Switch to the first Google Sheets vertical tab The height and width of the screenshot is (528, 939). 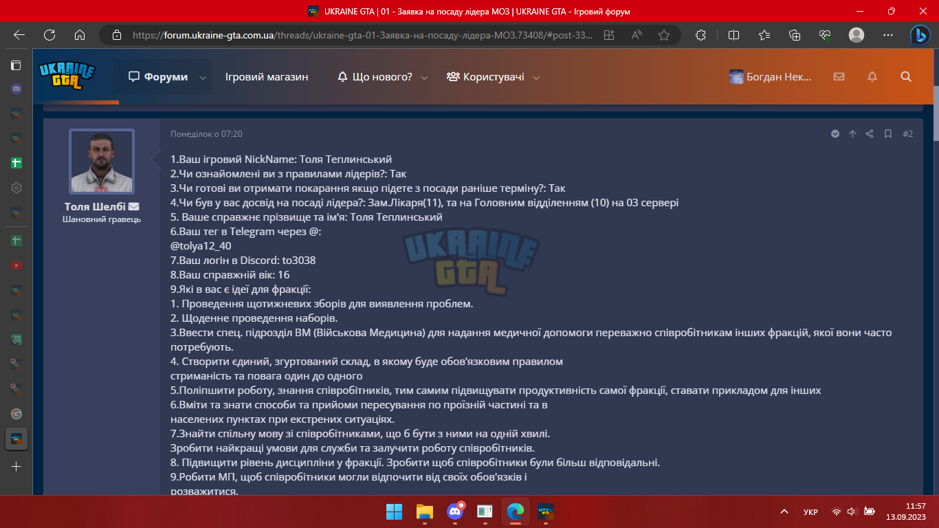pyautogui.click(x=16, y=164)
